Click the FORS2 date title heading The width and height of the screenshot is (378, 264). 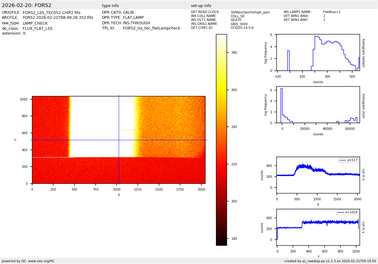click(27, 5)
